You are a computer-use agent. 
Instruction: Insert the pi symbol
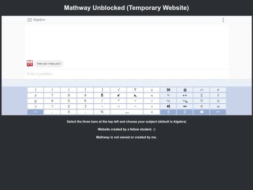point(201,106)
